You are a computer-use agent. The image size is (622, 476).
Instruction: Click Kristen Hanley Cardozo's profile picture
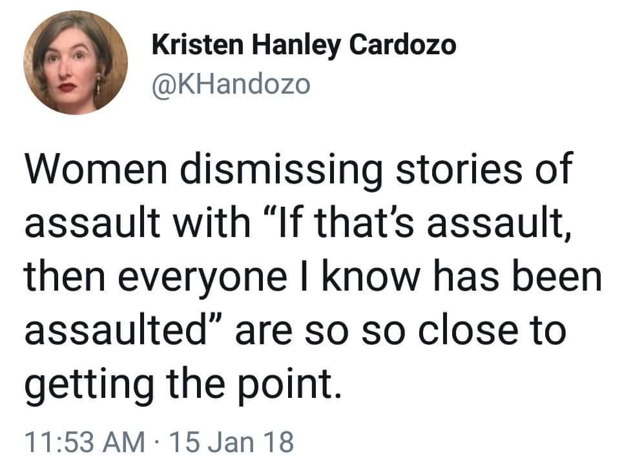[x=75, y=63]
